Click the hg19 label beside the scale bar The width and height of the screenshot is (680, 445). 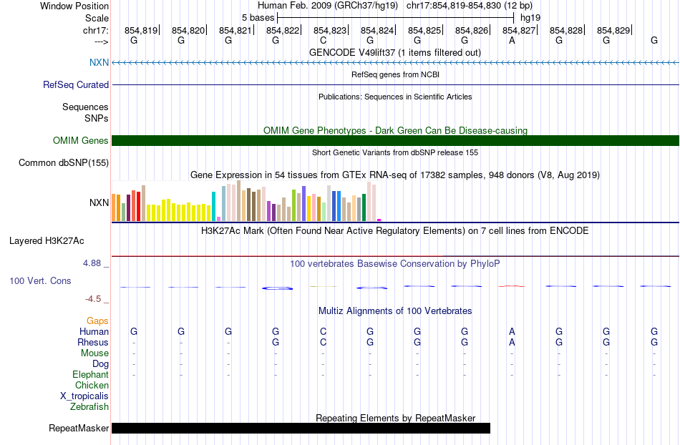[530, 18]
